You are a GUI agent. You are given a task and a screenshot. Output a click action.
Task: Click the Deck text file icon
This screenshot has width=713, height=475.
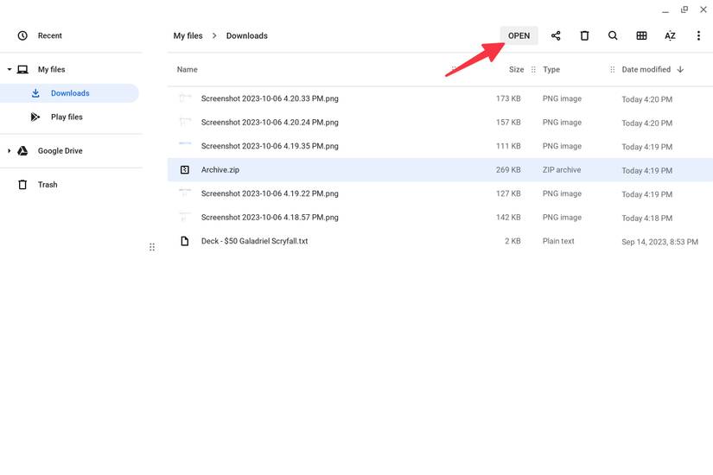(x=184, y=242)
